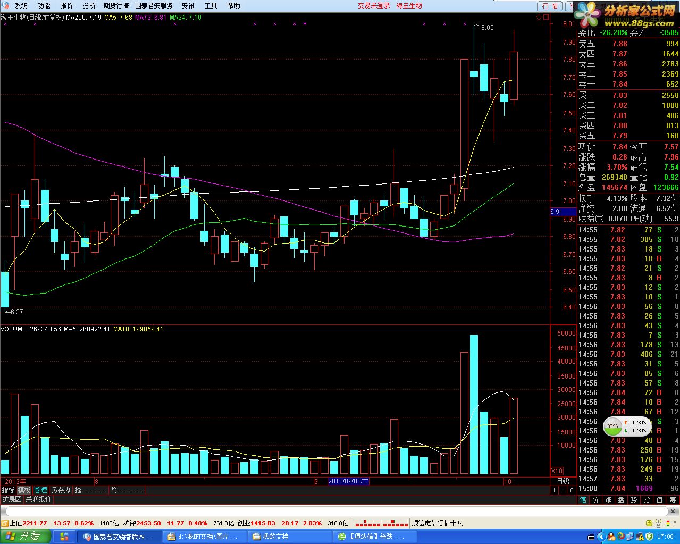This screenshot has height=544, width=680.
Task: Click the 卖五 price 7.88 row
Action: pos(628,44)
